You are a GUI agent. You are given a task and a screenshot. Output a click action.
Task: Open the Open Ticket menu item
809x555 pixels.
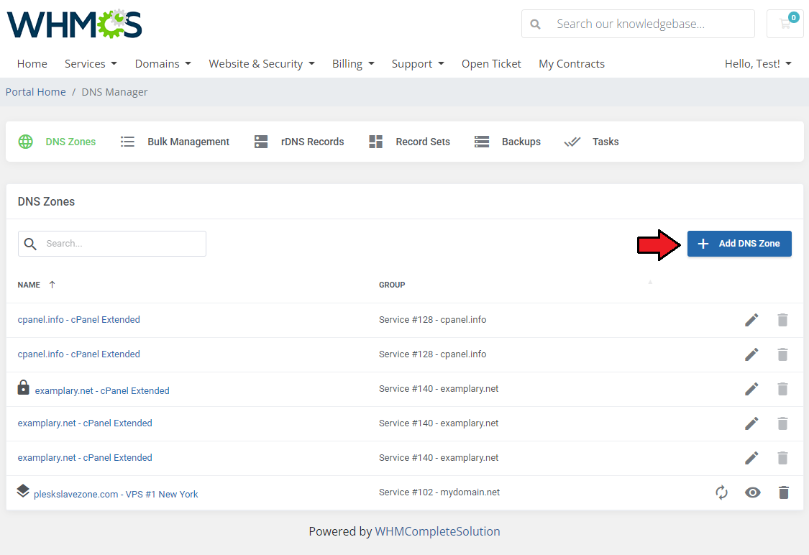pos(491,63)
